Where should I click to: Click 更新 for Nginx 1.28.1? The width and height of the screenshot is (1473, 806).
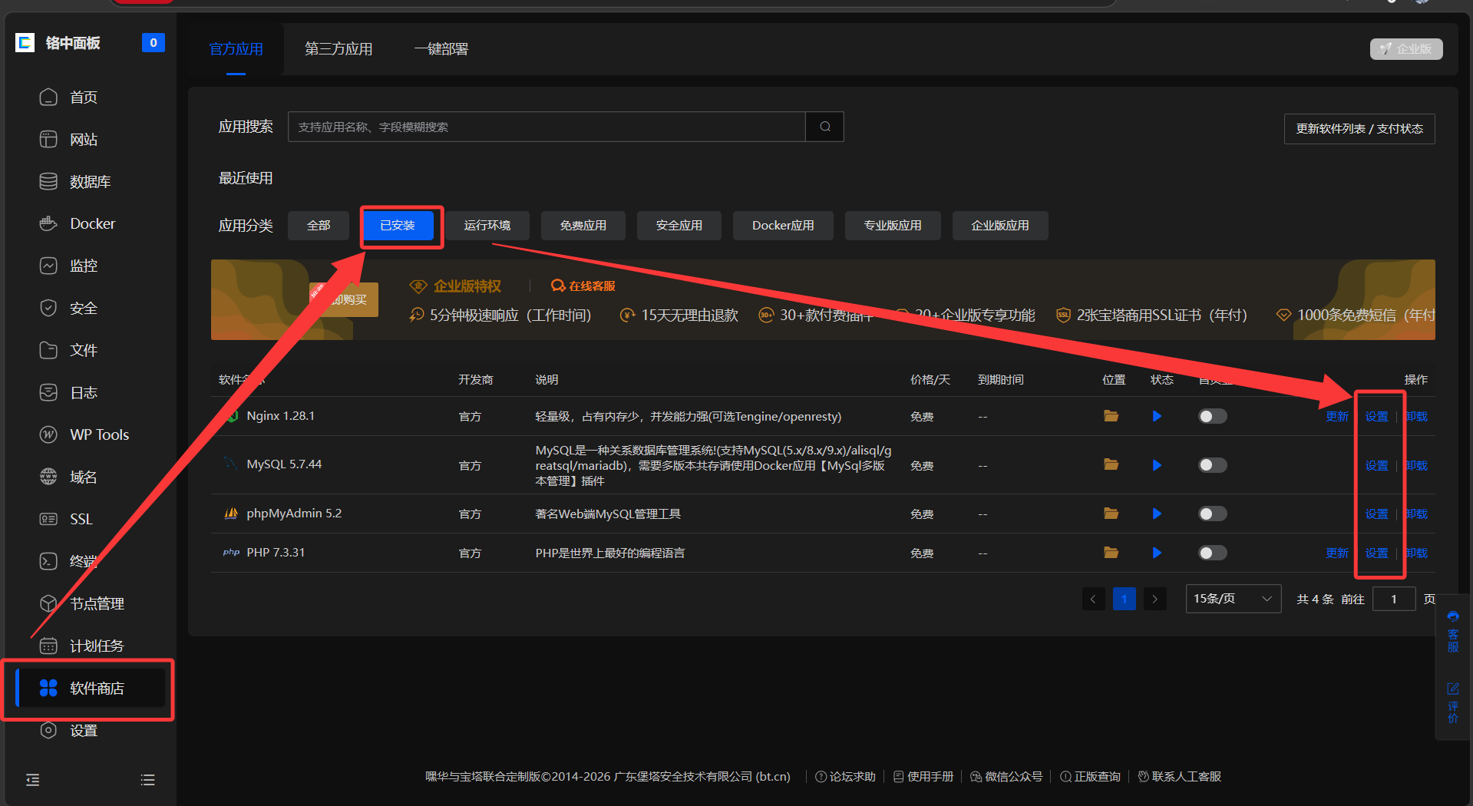pyautogui.click(x=1337, y=417)
